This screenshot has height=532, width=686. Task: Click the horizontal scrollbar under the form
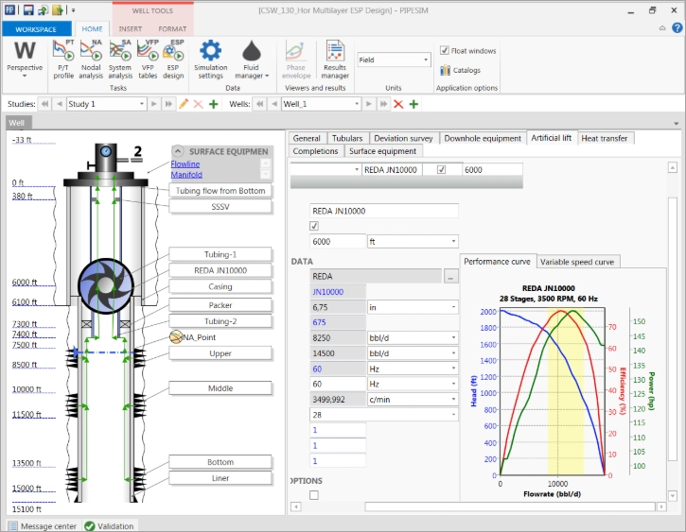click(510, 506)
